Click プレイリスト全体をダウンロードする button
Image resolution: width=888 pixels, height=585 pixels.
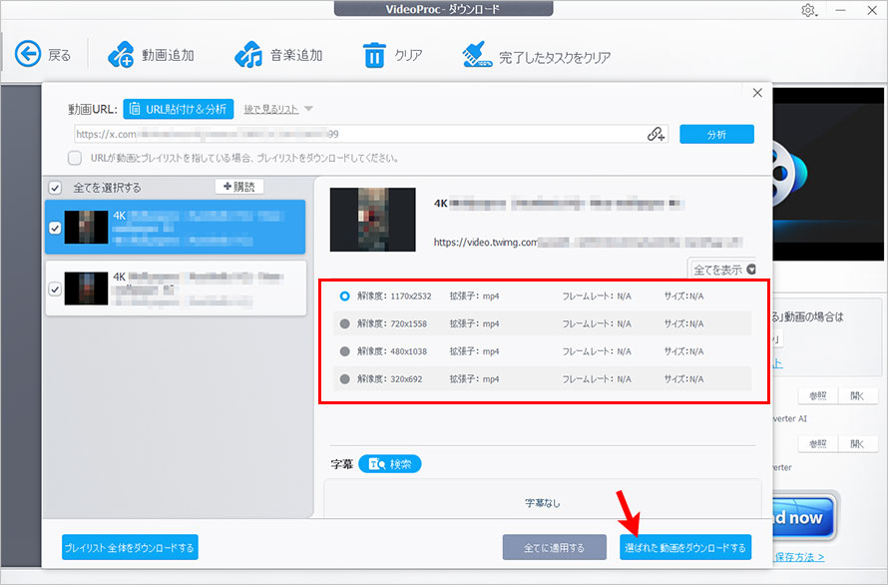[x=130, y=548]
